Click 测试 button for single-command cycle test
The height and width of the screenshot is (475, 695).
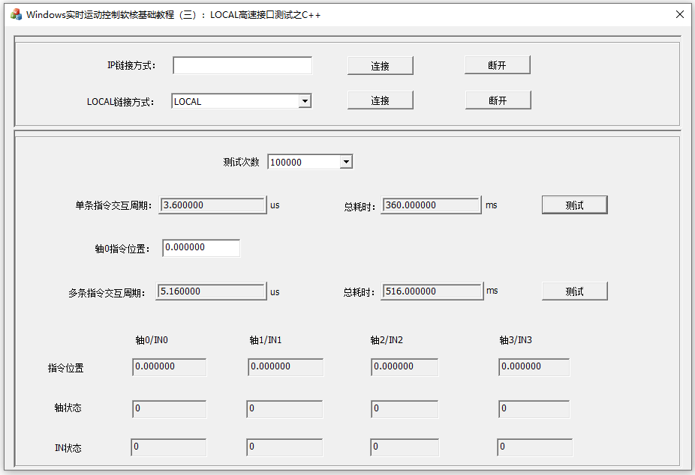(x=574, y=205)
